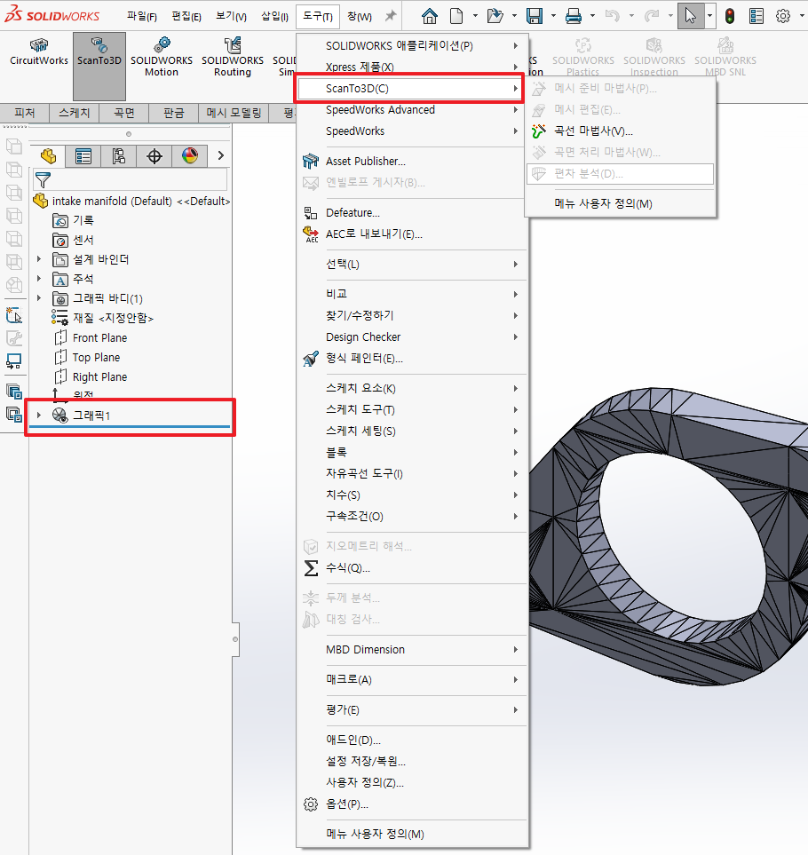Choose Defeature in the Tools menu
808x855 pixels.
pyautogui.click(x=353, y=213)
